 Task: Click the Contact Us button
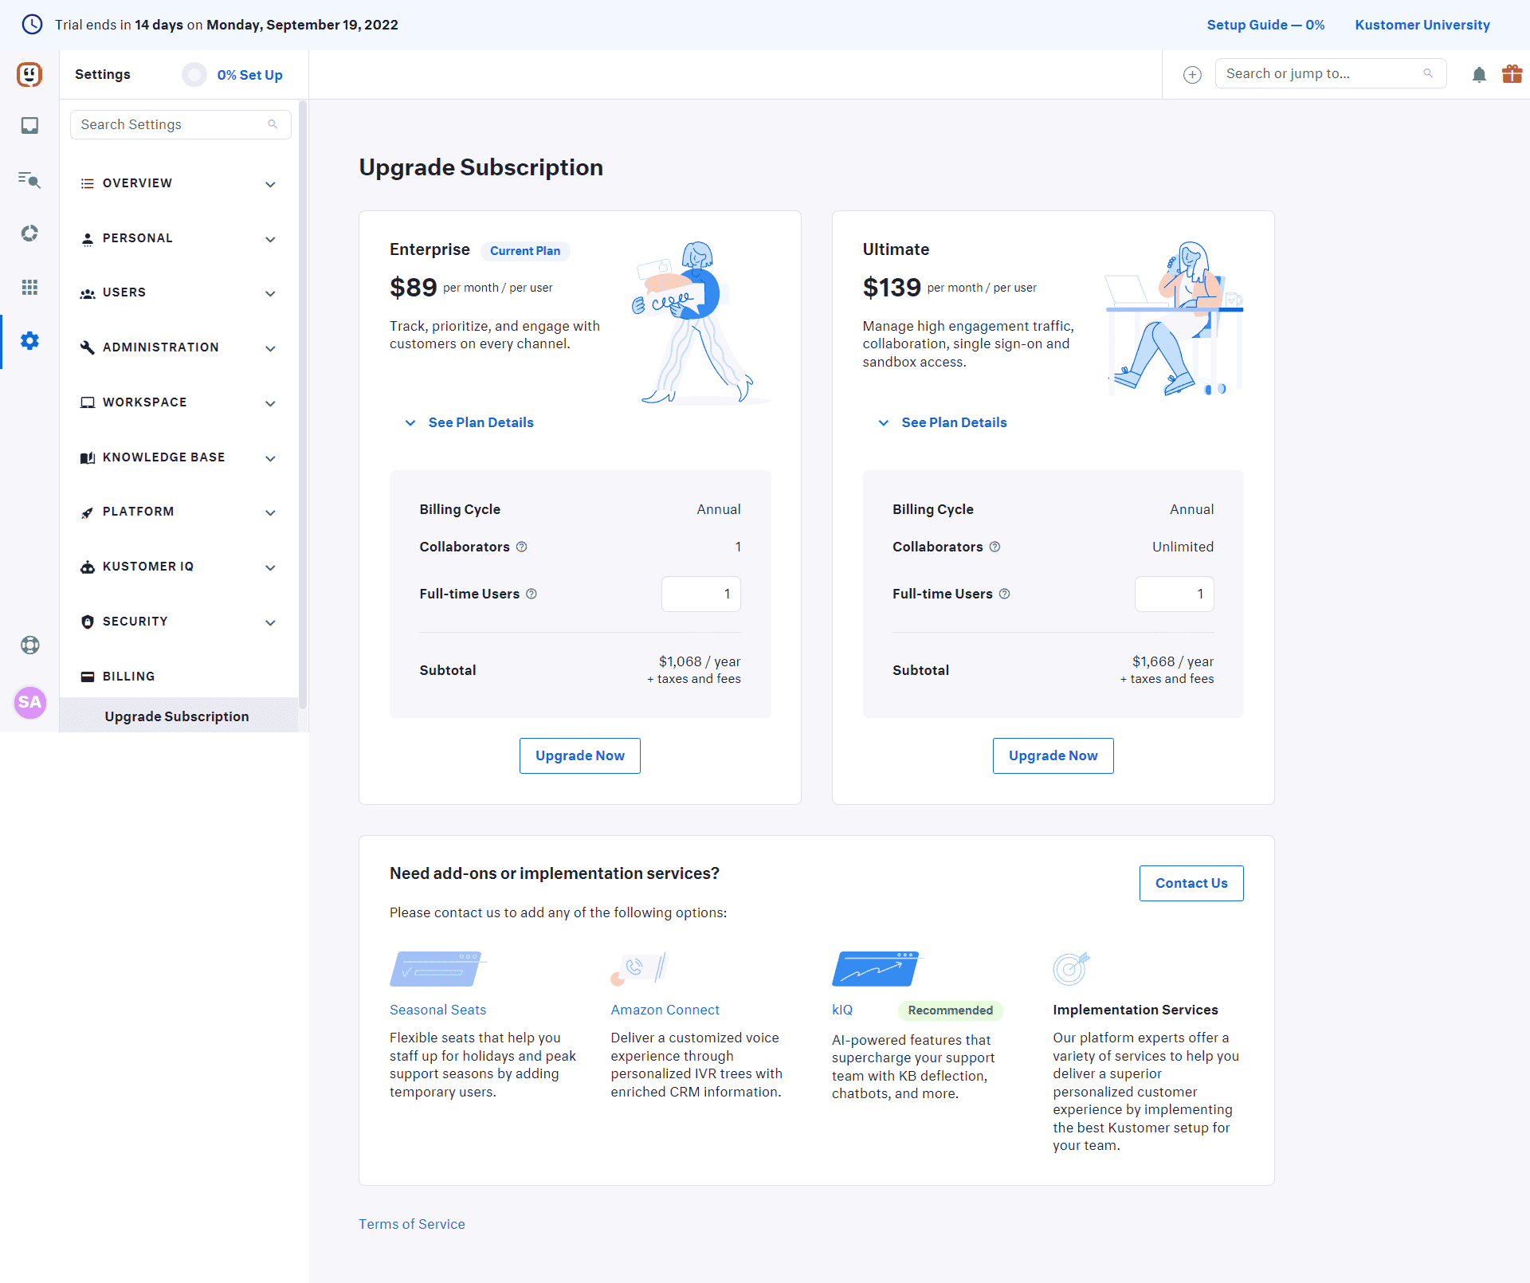(x=1191, y=883)
